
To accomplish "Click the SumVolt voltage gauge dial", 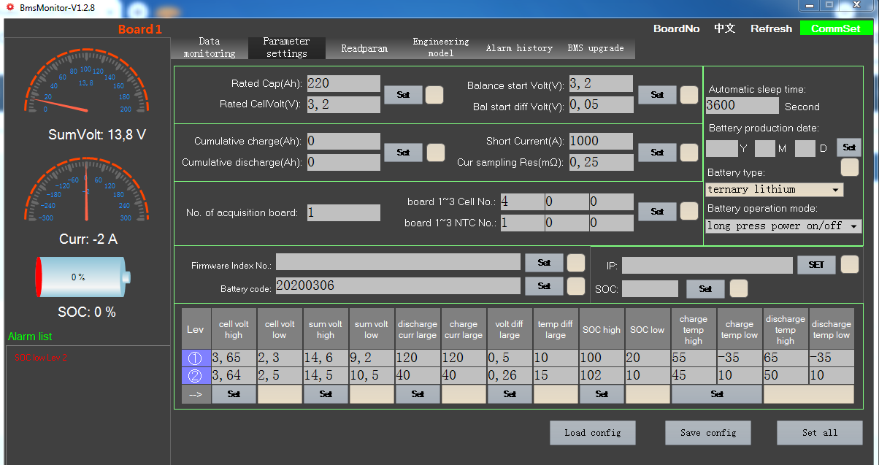I will tap(86, 86).
